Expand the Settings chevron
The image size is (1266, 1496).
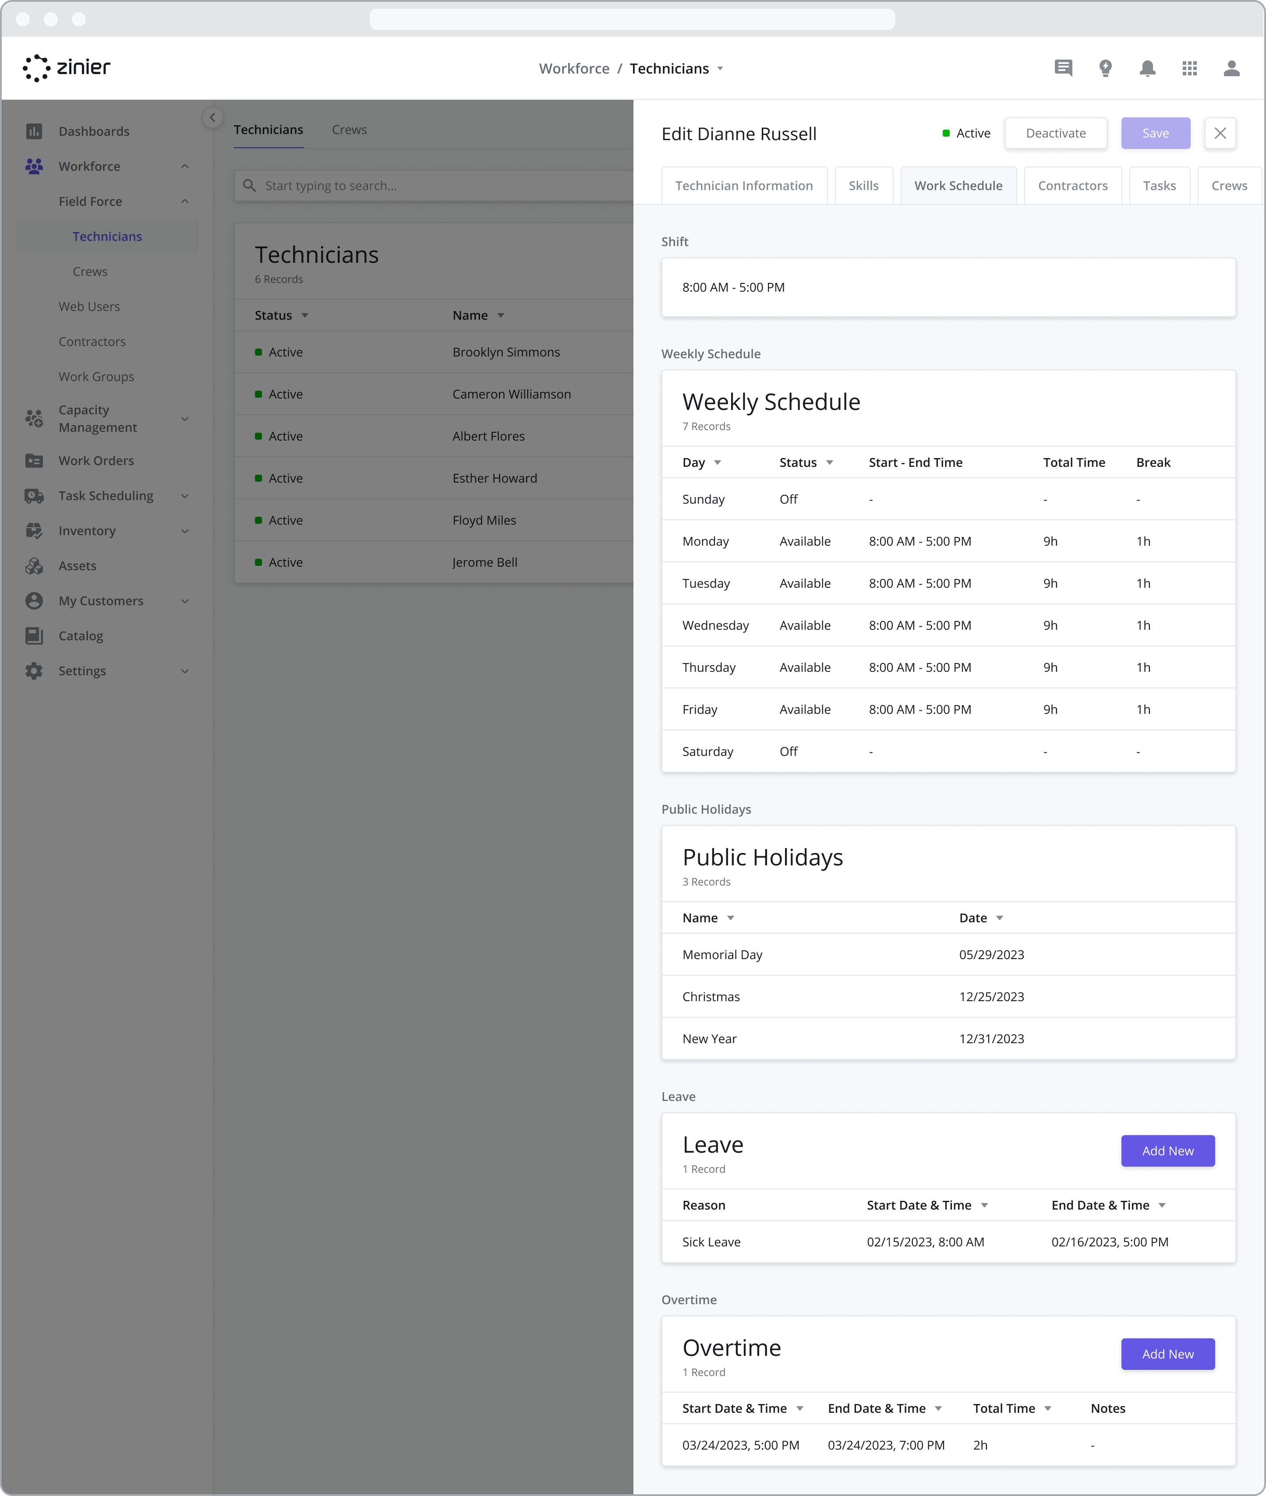[184, 672]
